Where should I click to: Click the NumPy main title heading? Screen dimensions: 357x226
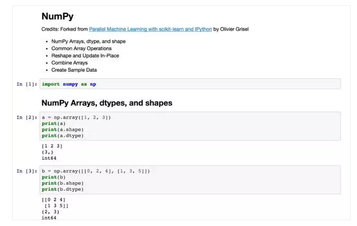pyautogui.click(x=57, y=16)
